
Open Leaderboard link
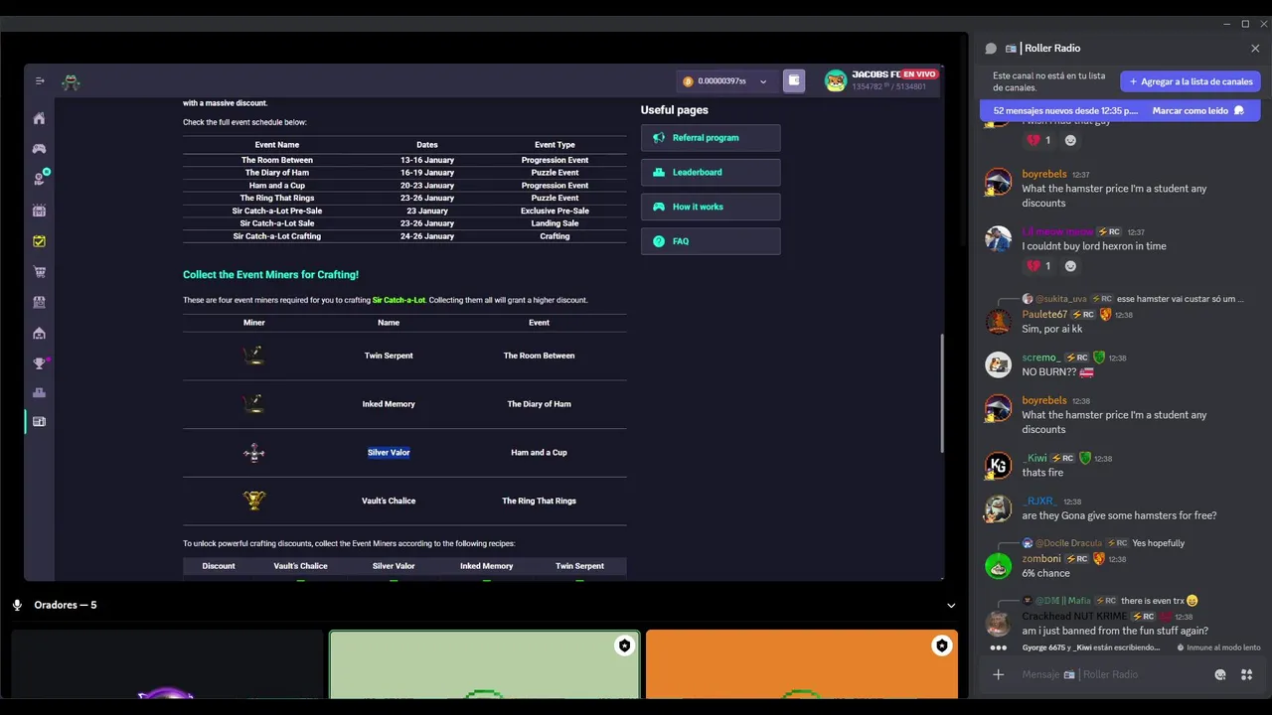point(711,172)
